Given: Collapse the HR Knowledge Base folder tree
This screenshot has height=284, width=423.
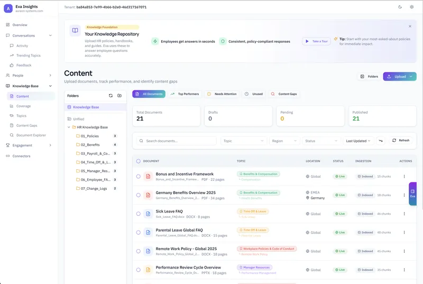Looking at the screenshot, I should tap(69, 127).
